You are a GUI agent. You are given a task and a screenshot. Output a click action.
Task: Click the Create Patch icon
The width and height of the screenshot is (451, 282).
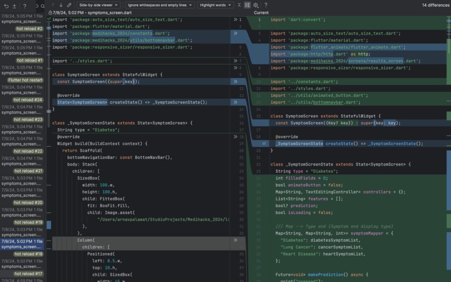coord(14,6)
